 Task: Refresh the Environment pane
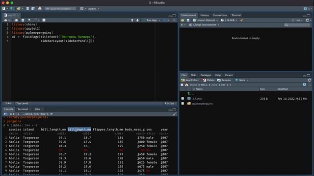[x=307, y=20]
